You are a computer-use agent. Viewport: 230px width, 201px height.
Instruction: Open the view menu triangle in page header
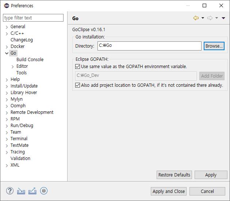(223, 18)
